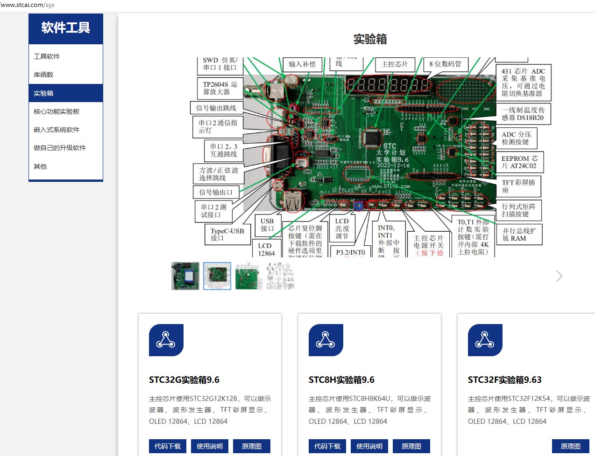Screen dimensions: 595x456
Task: Select the 实验箱 sidebar item
Action: (66, 93)
